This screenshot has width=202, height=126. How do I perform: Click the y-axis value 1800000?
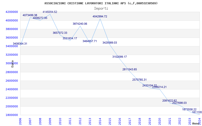pos(12,115)
